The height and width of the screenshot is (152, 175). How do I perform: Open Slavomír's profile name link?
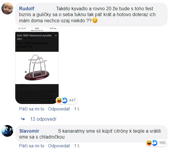point(29,131)
